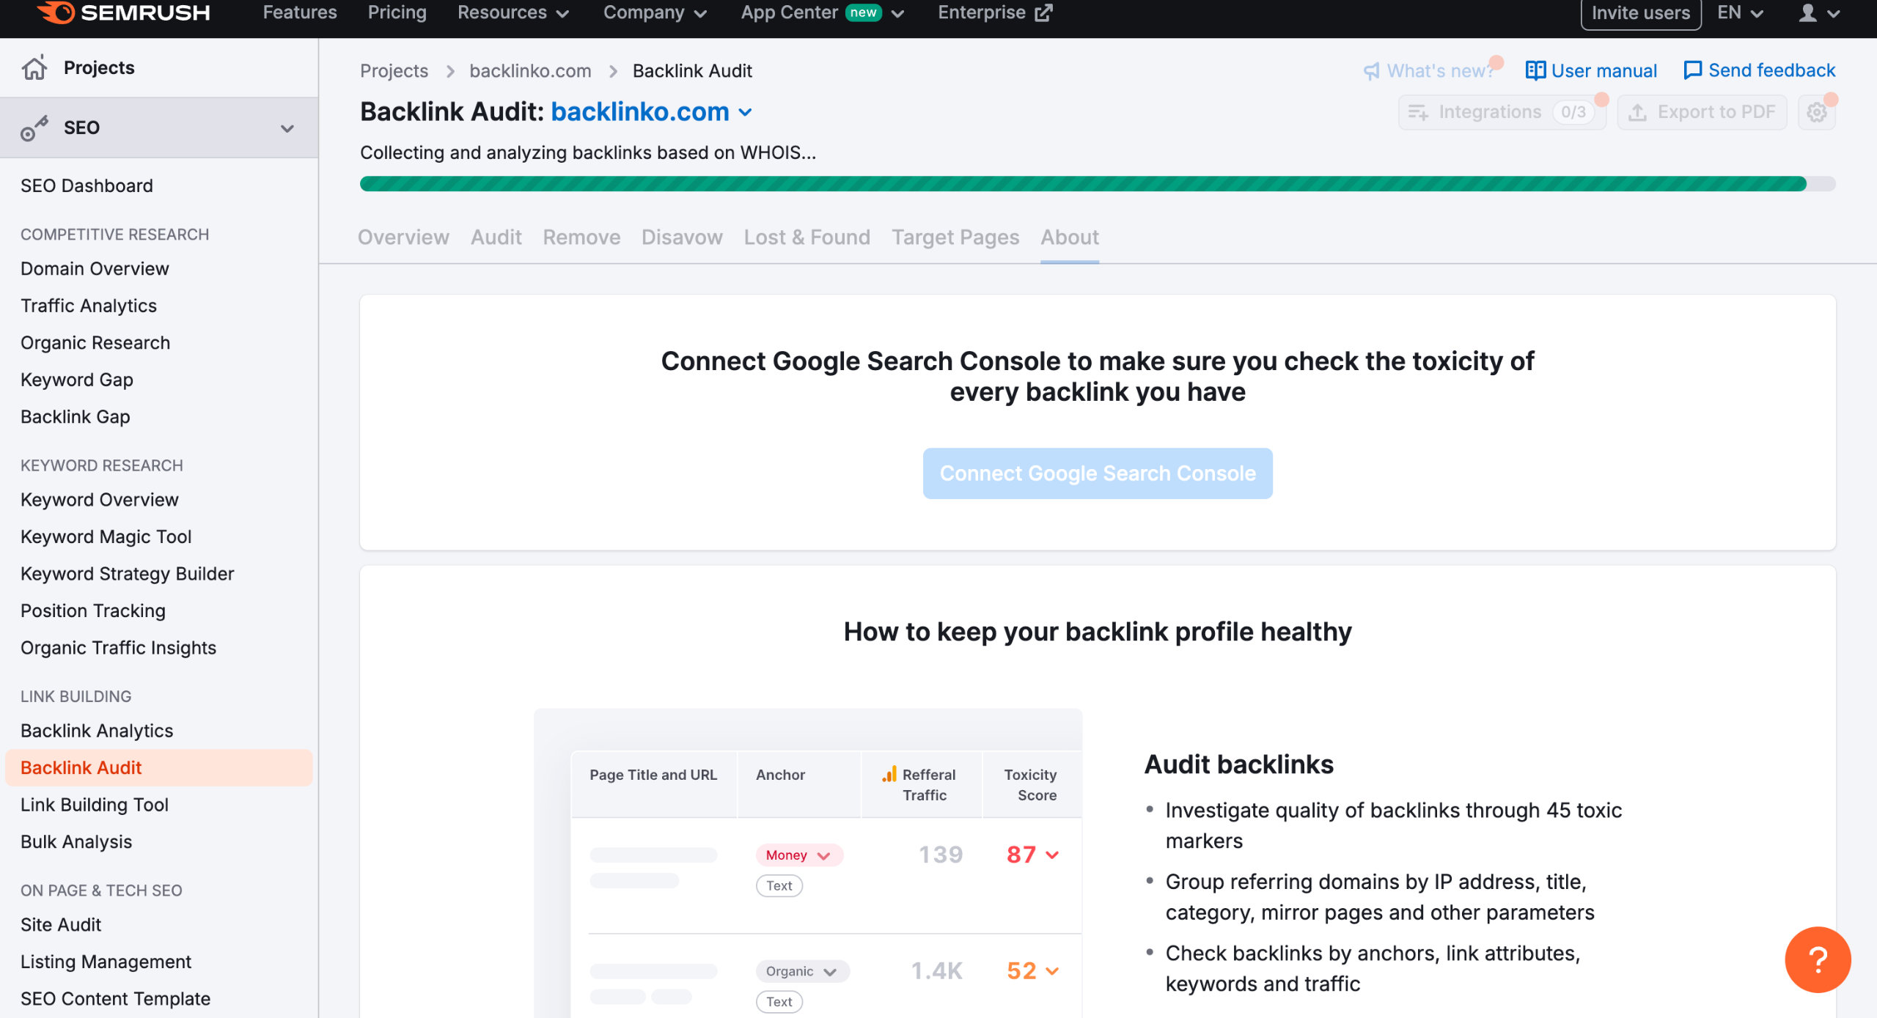Click the Send feedback speech bubble icon
This screenshot has width=1877, height=1018.
pos(1692,70)
